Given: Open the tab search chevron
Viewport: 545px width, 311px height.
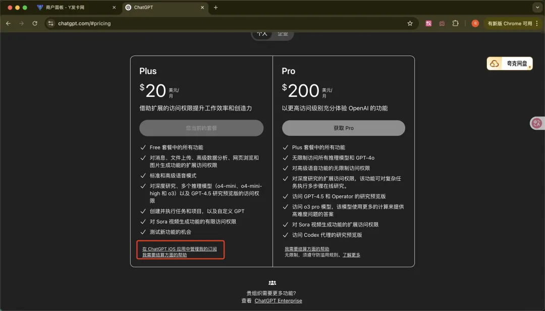Looking at the screenshot, I should coord(536,7).
